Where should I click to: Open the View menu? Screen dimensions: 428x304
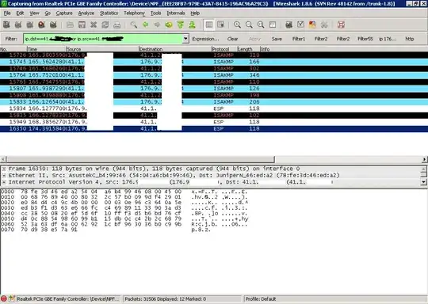click(x=34, y=13)
